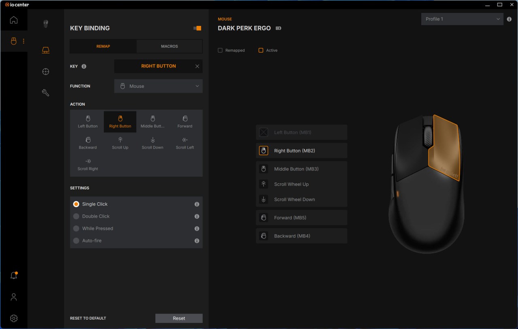518x329 pixels.
Task: Check the Remapped filter checkbox
Action: pyautogui.click(x=220, y=51)
